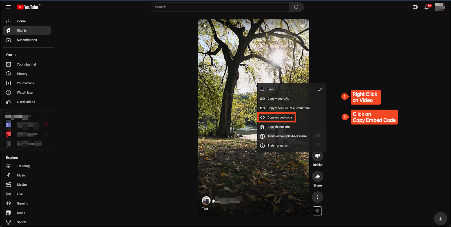
Task: Open Trending in Explore
Action: [x=27, y=166]
